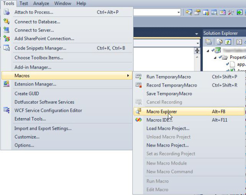
Task: Click the Add SharePoint Connection icon
Action: coord(7,38)
